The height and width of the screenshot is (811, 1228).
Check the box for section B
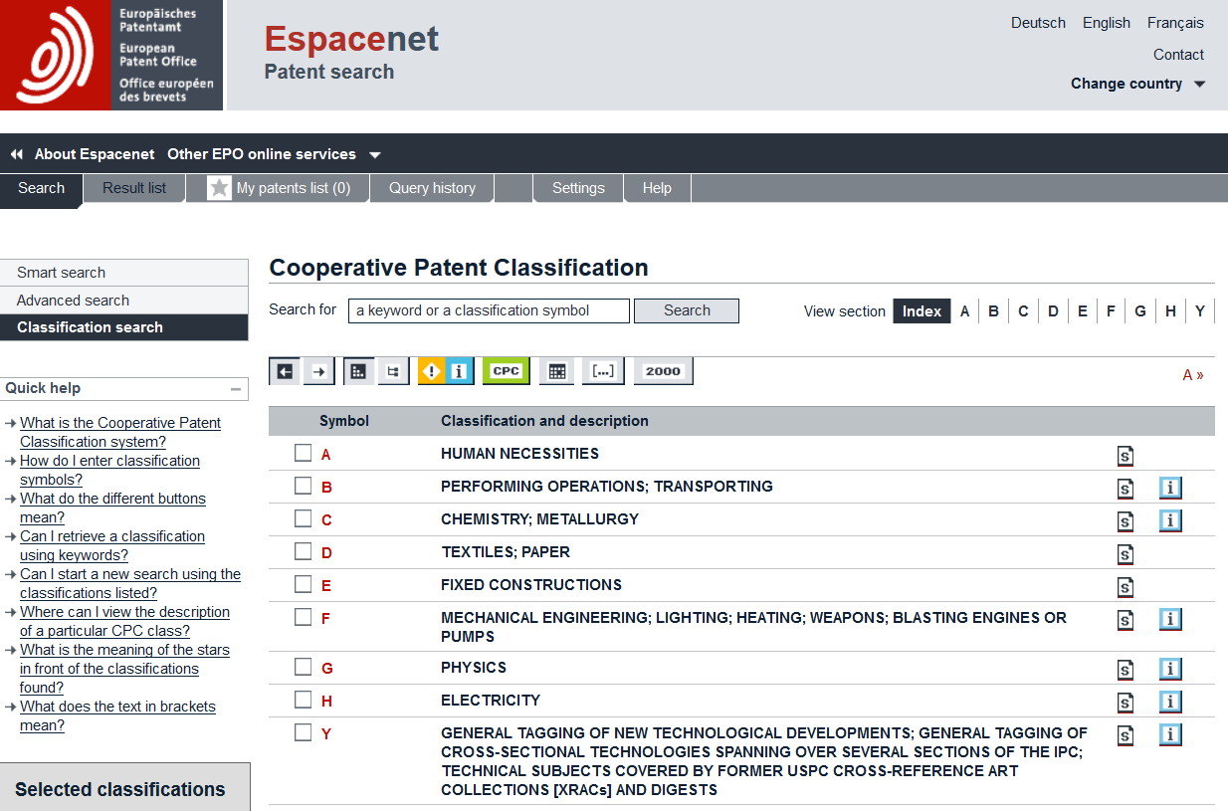click(x=304, y=486)
